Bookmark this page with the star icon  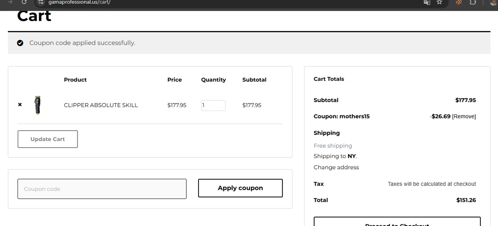(440, 2)
